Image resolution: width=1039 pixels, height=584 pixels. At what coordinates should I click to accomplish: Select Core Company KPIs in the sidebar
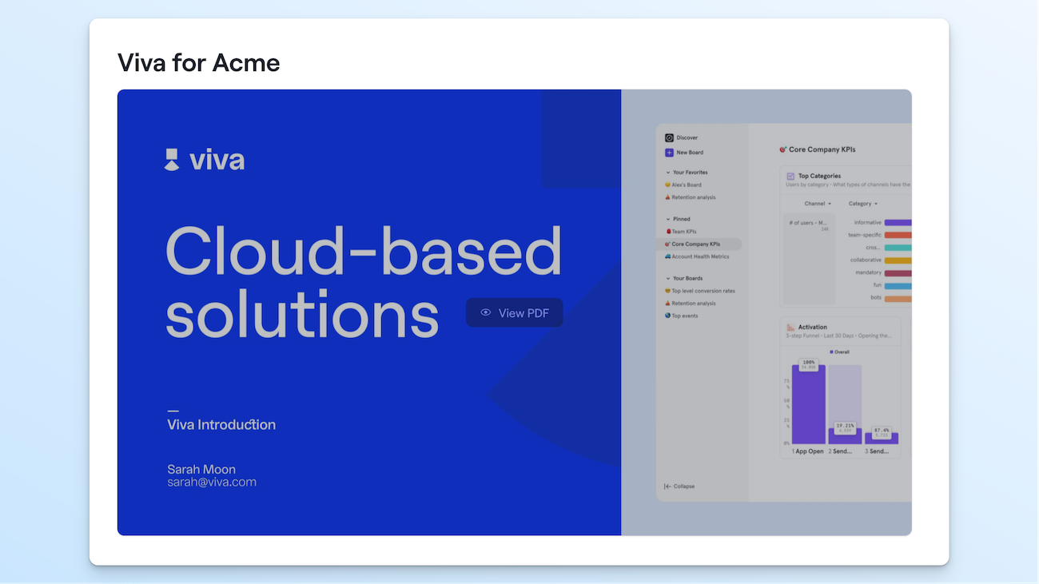tap(699, 244)
